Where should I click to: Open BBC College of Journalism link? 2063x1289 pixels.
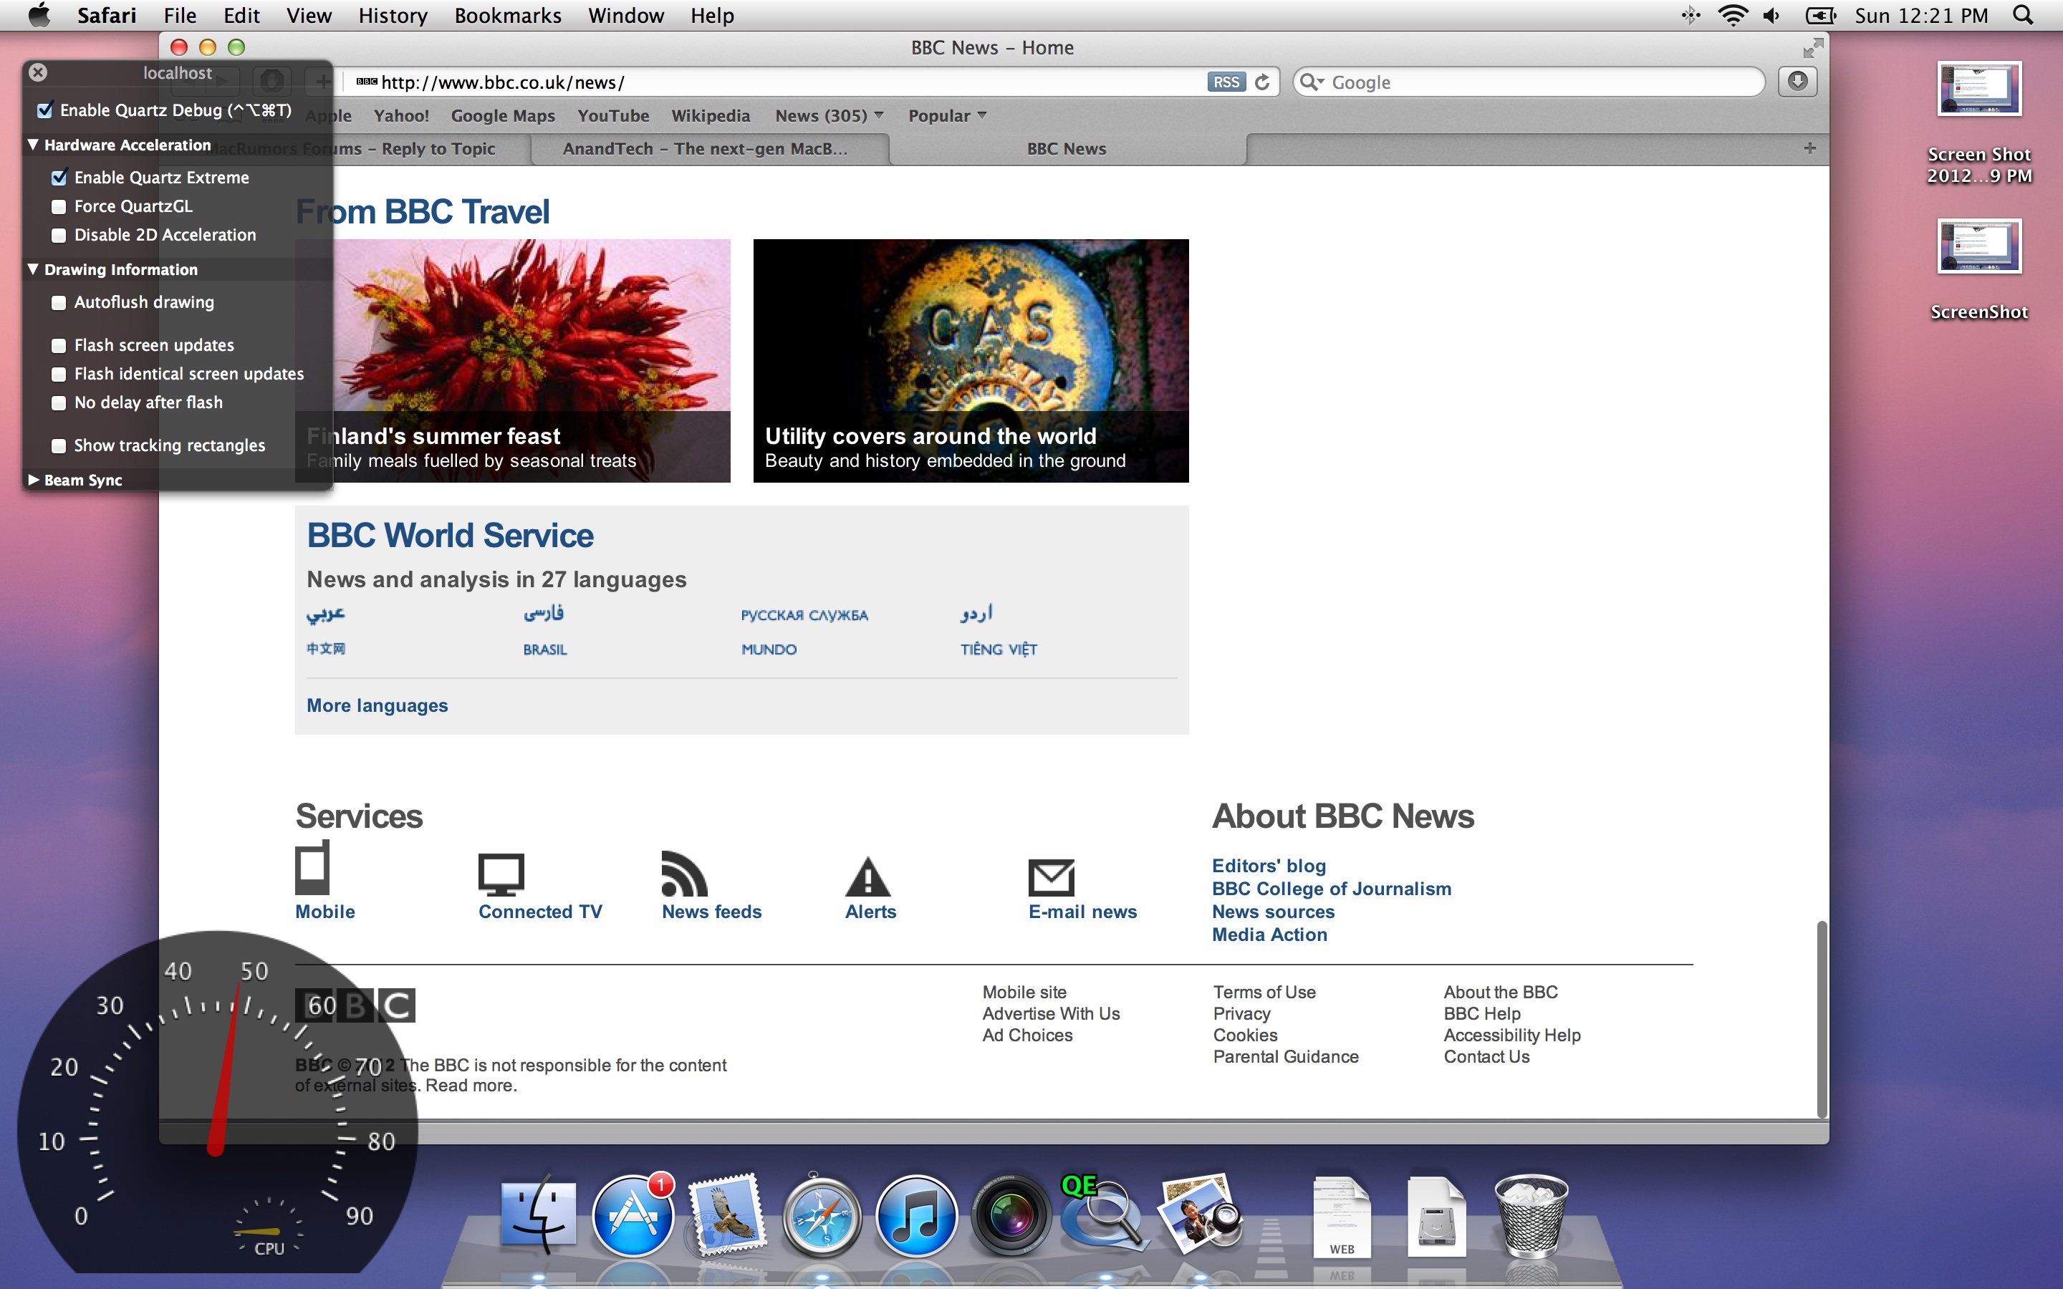[x=1332, y=888]
